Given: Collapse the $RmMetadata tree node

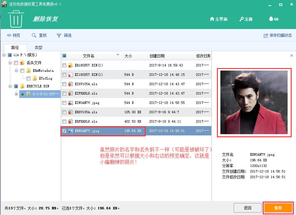Looking at the screenshot, I should click(x=16, y=71).
